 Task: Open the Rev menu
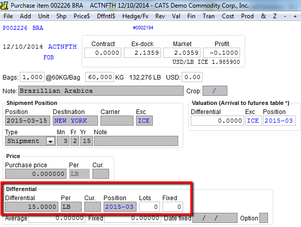click(x=160, y=16)
